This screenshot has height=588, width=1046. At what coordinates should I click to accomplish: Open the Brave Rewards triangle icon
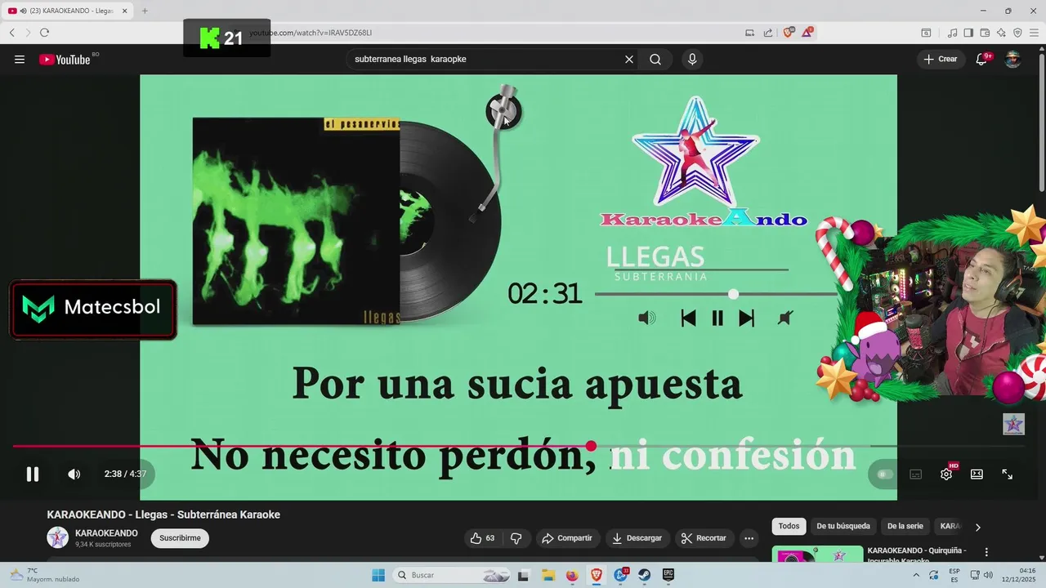tap(807, 33)
